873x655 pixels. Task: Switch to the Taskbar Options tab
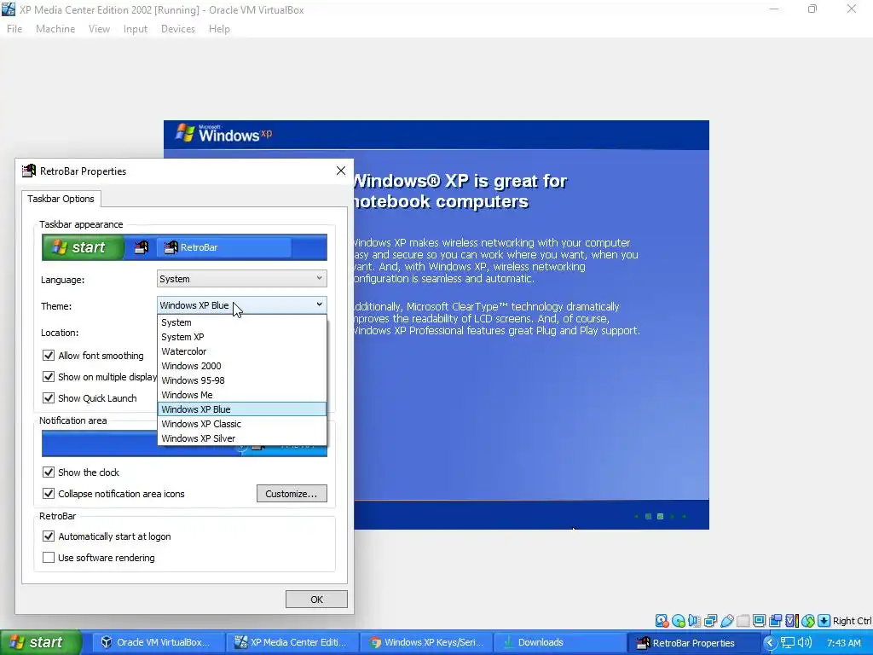(61, 199)
